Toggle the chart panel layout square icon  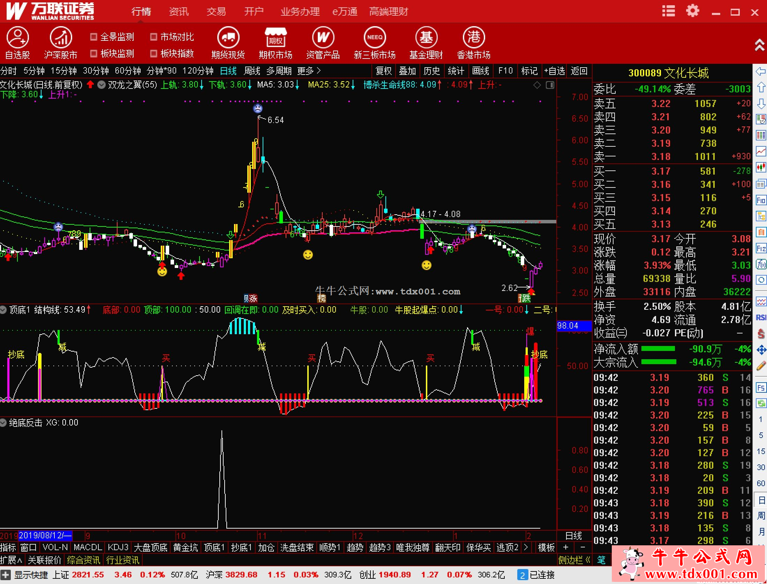point(550,85)
